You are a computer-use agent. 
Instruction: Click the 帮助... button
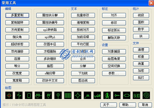pyautogui.click(x=128, y=105)
